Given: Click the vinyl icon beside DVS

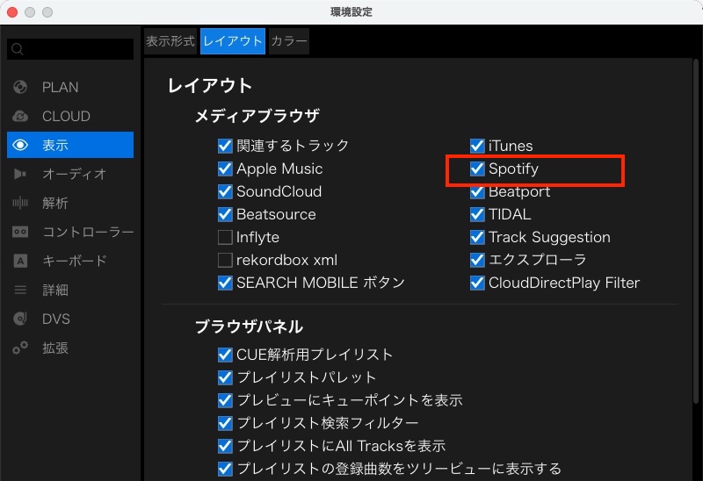Looking at the screenshot, I should click(x=20, y=319).
